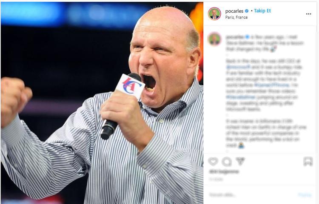Click the small avatar beside the caption
319x204 pixels.
[x=215, y=39]
